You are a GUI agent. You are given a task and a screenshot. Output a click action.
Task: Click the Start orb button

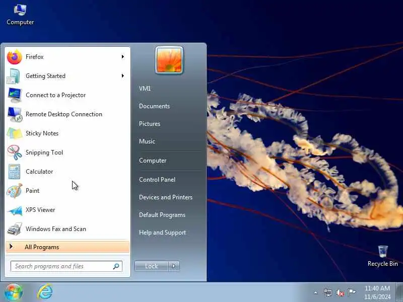pos(14,292)
